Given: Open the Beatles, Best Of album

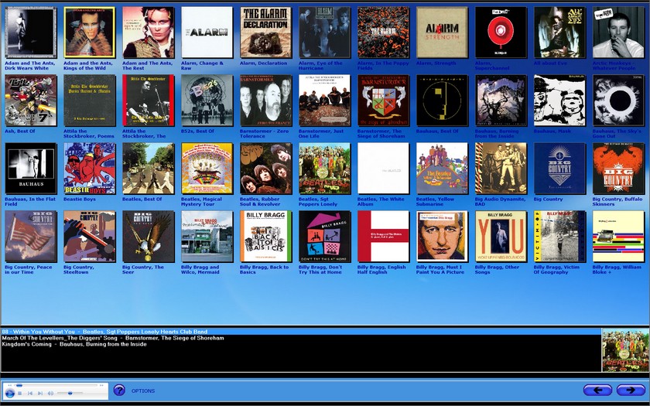Looking at the screenshot, I should [x=149, y=169].
